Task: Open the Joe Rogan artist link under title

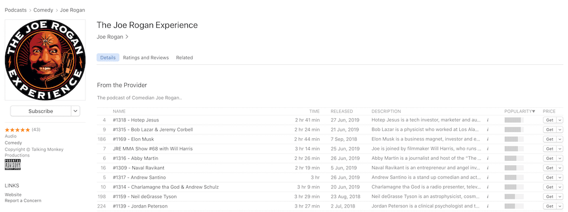Action: (113, 37)
